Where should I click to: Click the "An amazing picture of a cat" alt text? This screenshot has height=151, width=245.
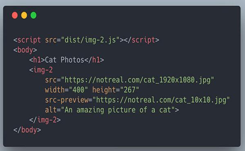[x=118, y=110]
